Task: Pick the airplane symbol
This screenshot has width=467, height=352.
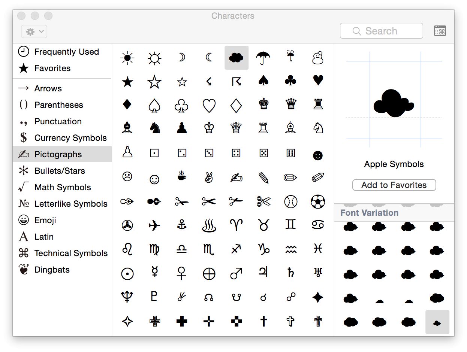Action: [154, 225]
